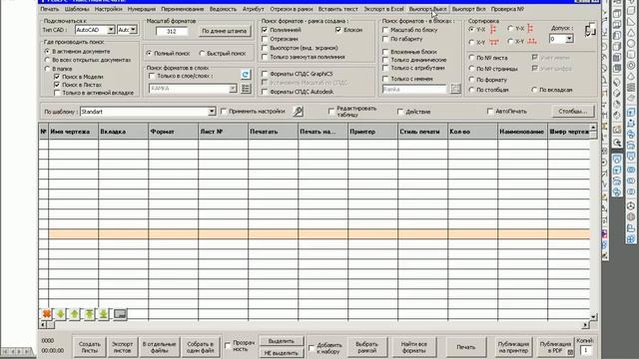639x359 pixels.
Task: Open the second CAD version dropdown
Action: pos(133,30)
